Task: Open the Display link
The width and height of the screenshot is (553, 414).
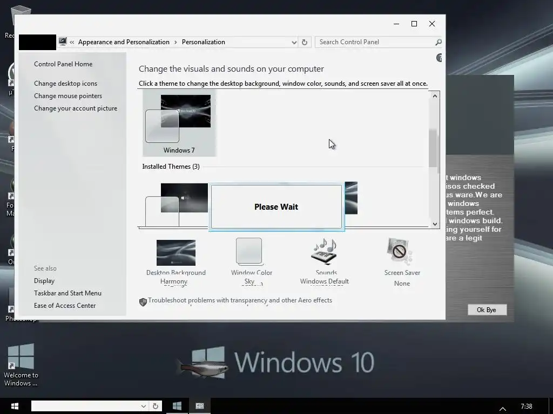Action: click(x=44, y=280)
